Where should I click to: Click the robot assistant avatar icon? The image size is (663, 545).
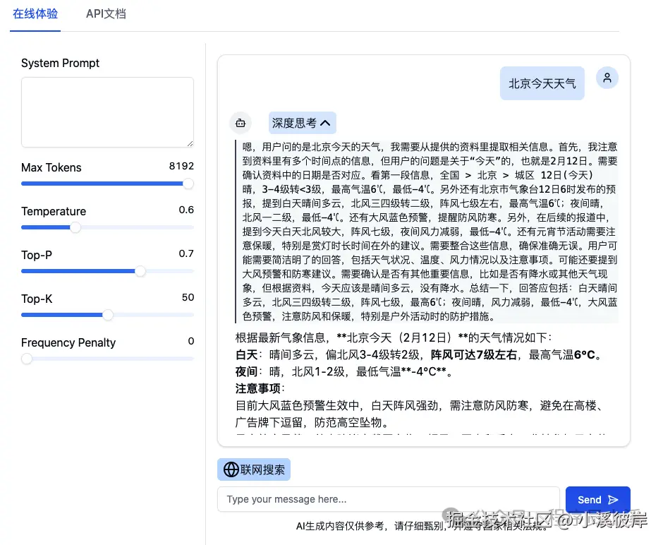240,122
